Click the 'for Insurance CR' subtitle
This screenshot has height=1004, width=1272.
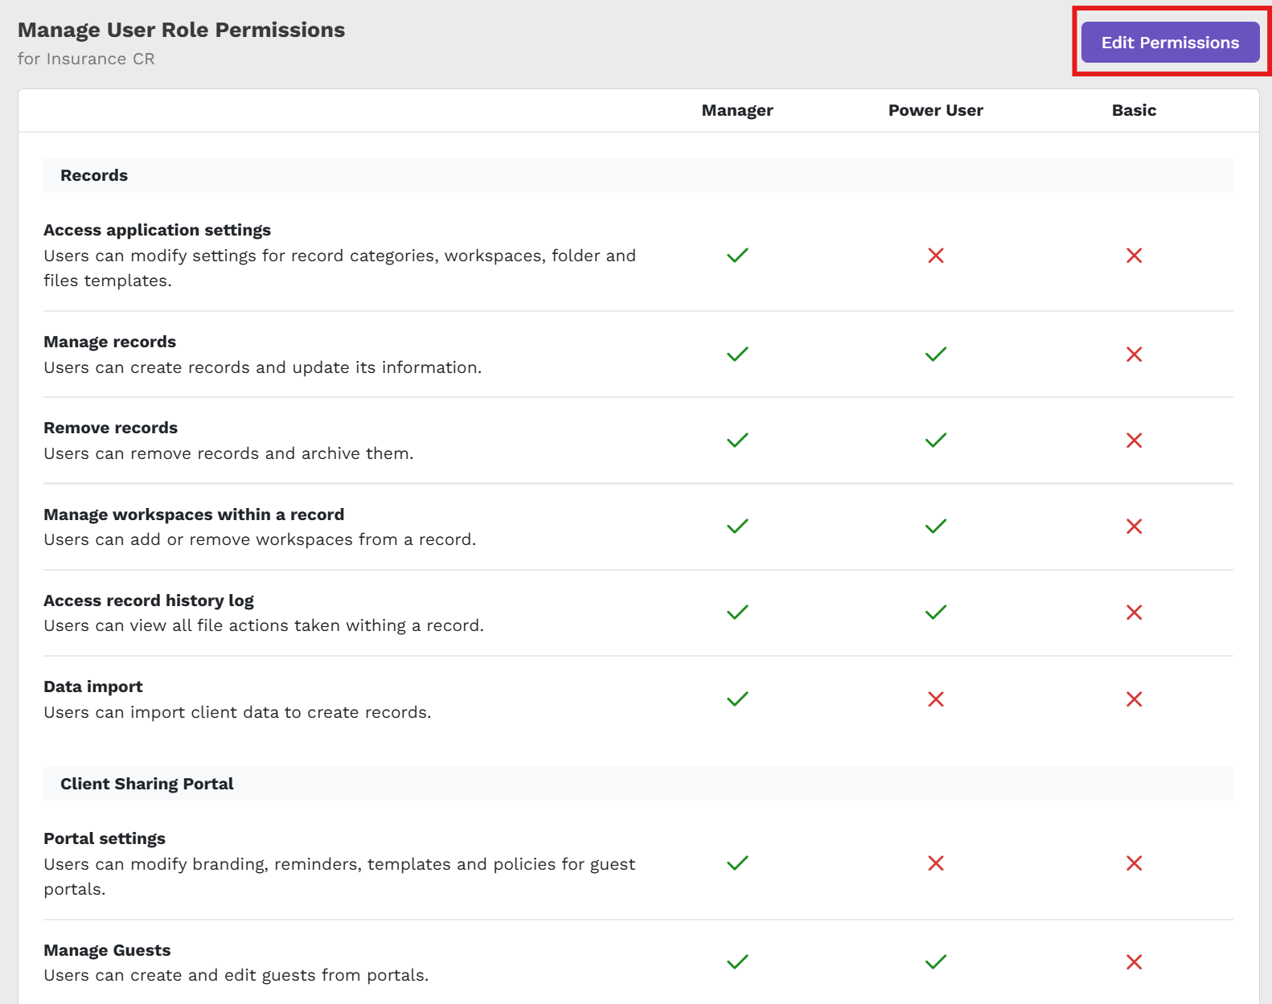pyautogui.click(x=86, y=59)
